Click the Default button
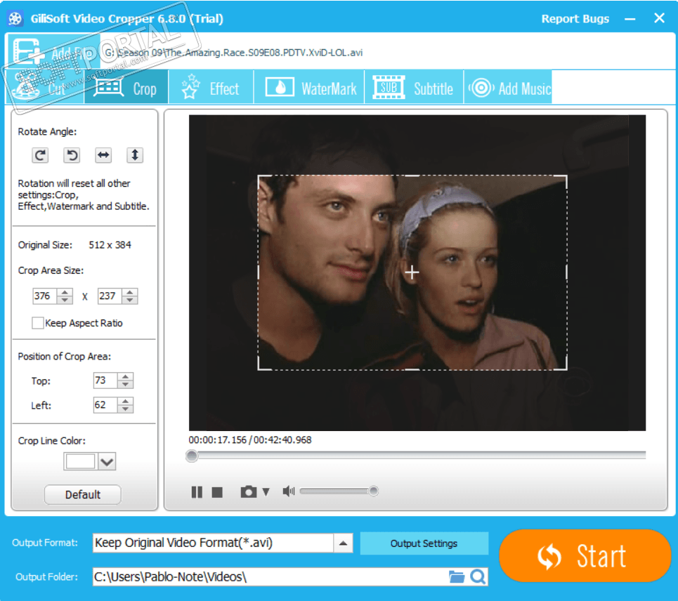Viewport: 678px width, 601px height. [83, 495]
